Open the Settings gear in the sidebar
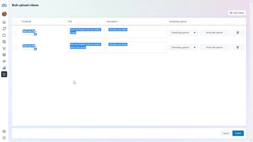The height and width of the screenshot is (142, 253). pyautogui.click(x=4, y=131)
